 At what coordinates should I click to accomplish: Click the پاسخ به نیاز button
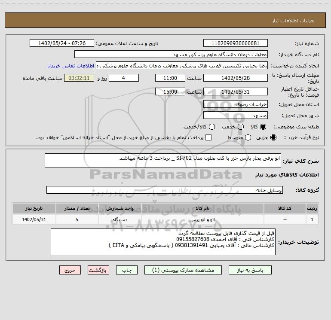coord(250,270)
